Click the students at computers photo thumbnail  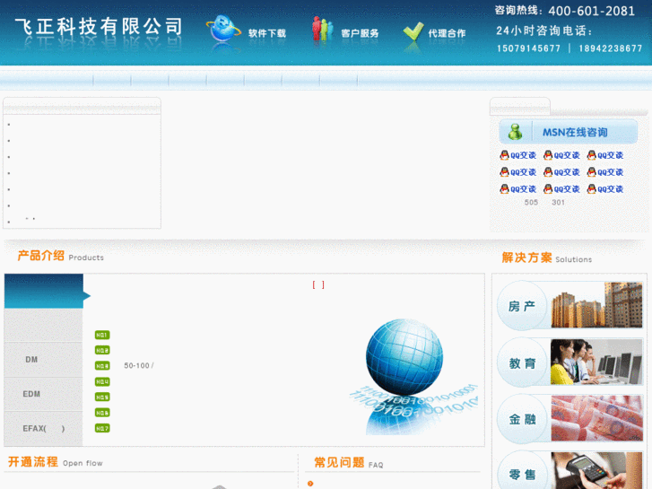click(596, 362)
